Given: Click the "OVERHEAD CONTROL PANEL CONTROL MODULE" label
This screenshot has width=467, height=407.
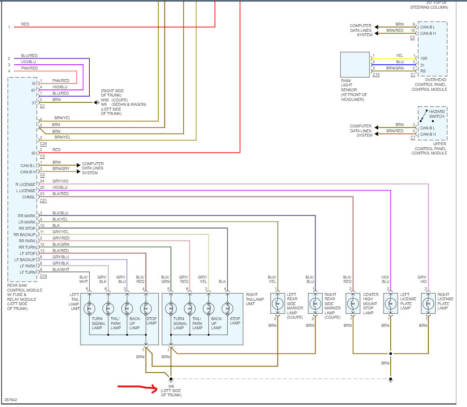Looking at the screenshot, I should click(429, 84).
